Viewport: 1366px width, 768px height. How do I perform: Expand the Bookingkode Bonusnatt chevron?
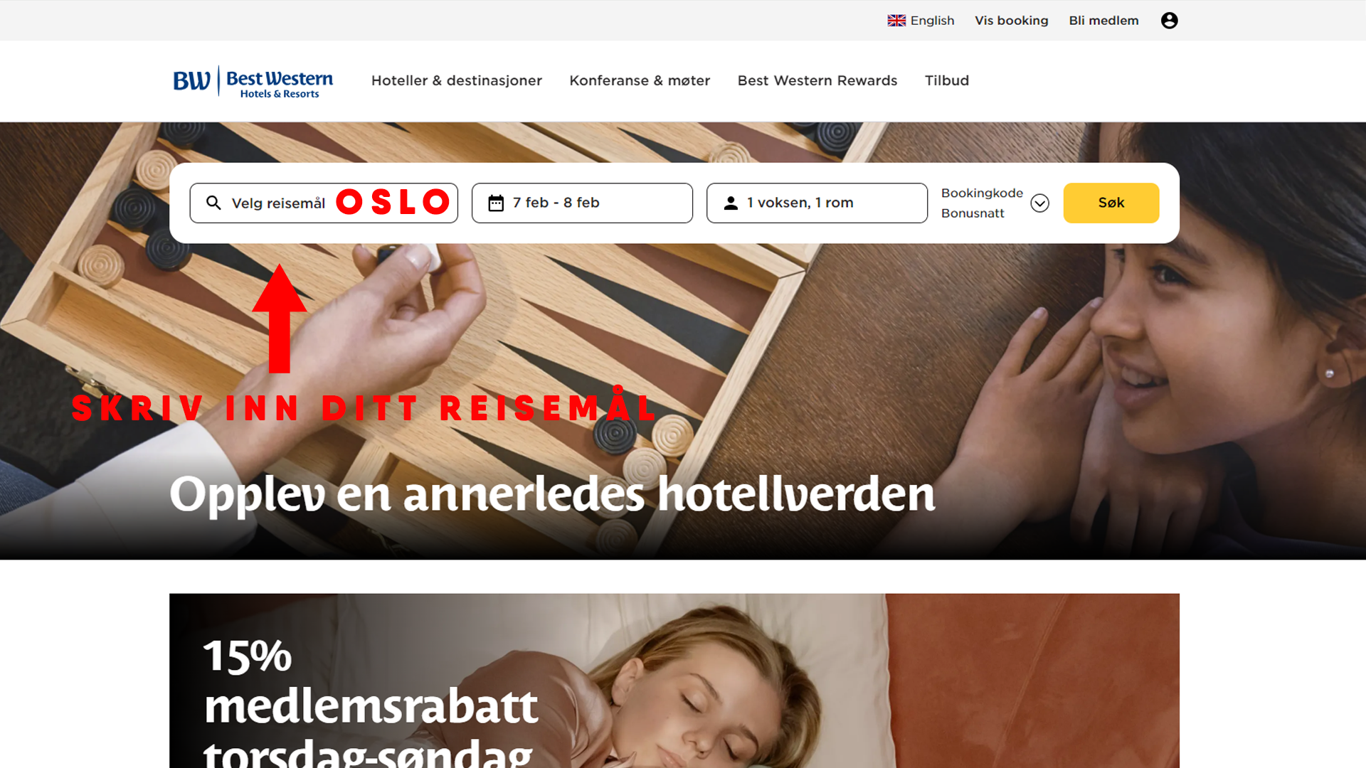point(1039,203)
